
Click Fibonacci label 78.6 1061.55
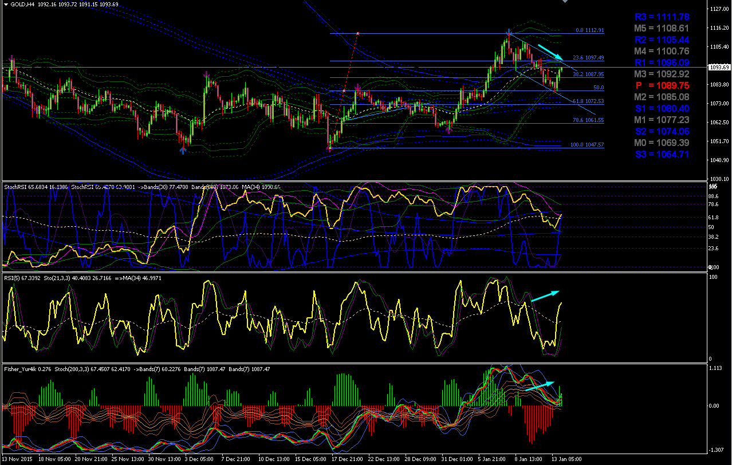click(588, 120)
